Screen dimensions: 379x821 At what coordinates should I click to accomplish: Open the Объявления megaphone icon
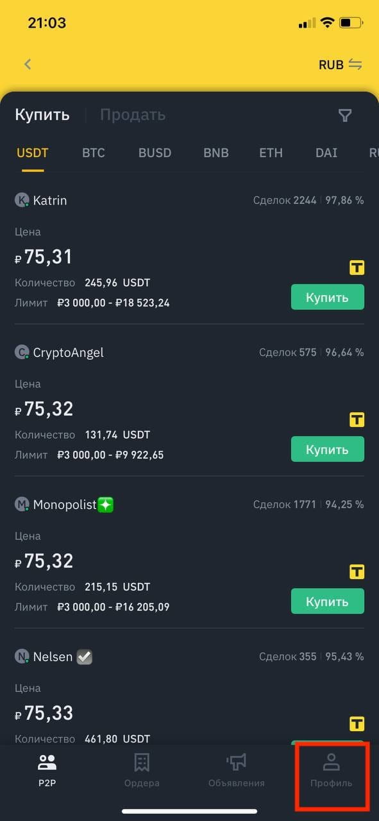tap(236, 762)
